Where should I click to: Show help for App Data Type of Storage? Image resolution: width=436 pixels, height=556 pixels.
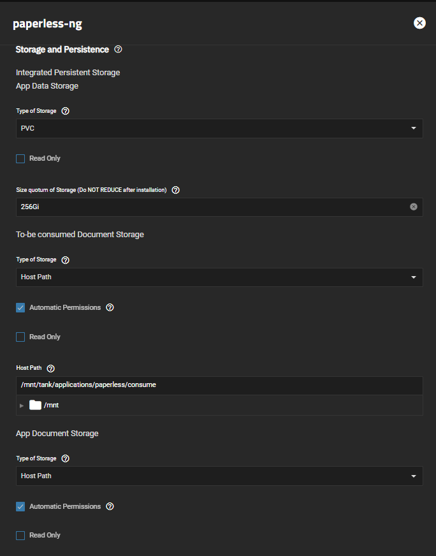coord(65,111)
